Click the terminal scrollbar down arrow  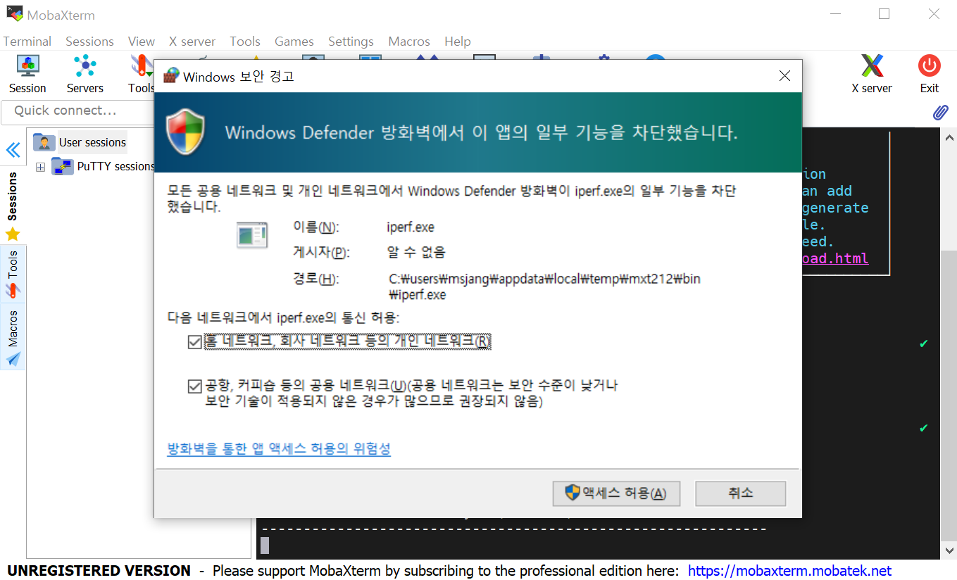[x=949, y=550]
